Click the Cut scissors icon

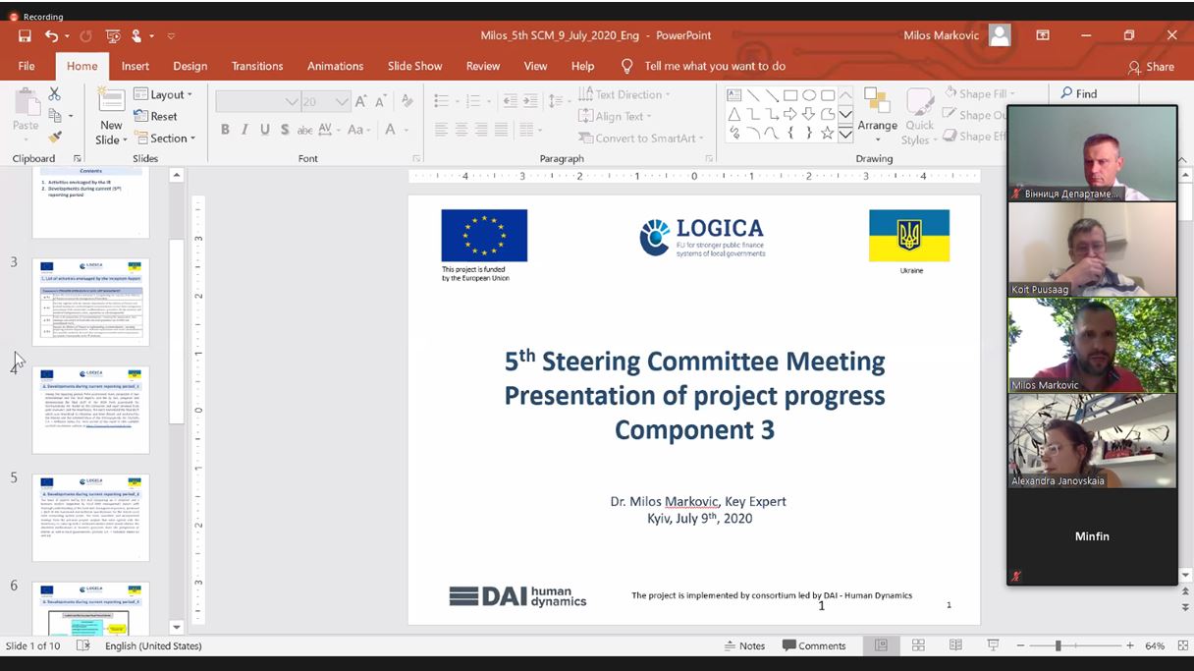[55, 93]
